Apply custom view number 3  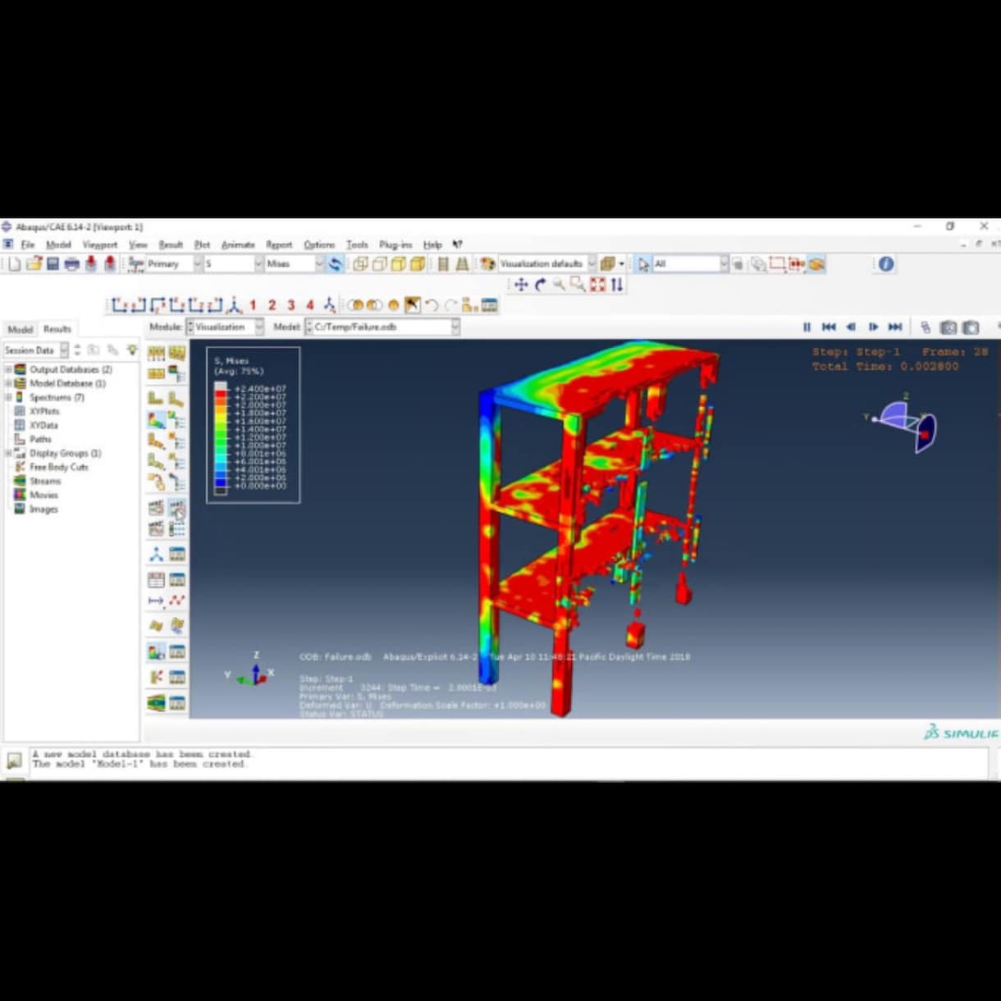(290, 305)
